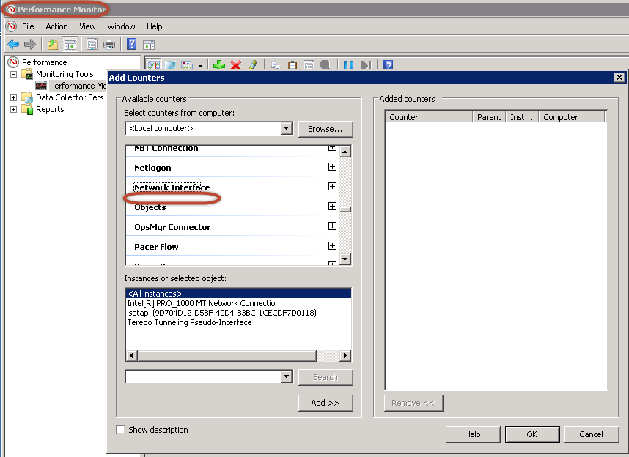Click the instance search input field
This screenshot has width=629, height=457.
click(x=203, y=377)
